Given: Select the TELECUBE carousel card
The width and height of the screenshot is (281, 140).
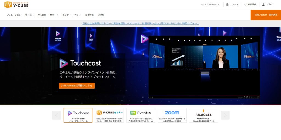Looking at the screenshot, I should click(203, 115).
